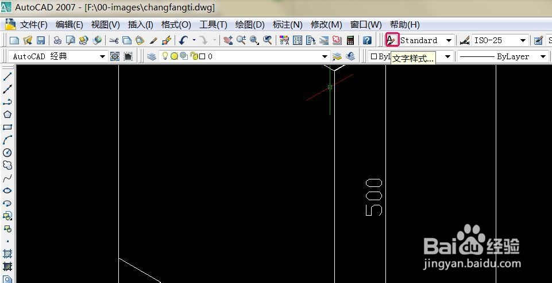Viewport: 552px width, 283px height.
Task: Open the 视图(V) menu
Action: pos(106,25)
